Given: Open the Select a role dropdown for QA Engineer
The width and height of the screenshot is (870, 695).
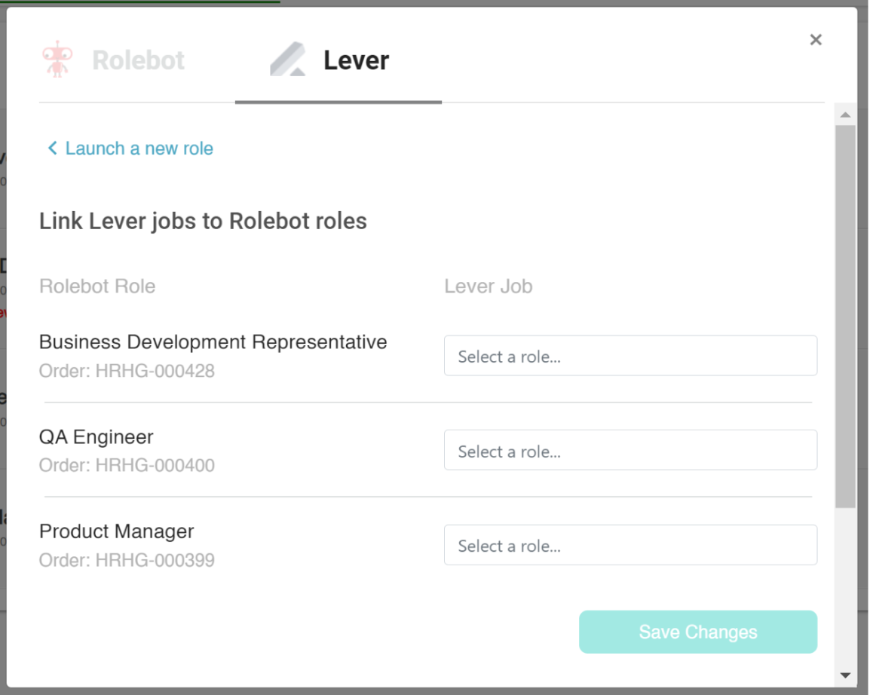Looking at the screenshot, I should (x=630, y=450).
